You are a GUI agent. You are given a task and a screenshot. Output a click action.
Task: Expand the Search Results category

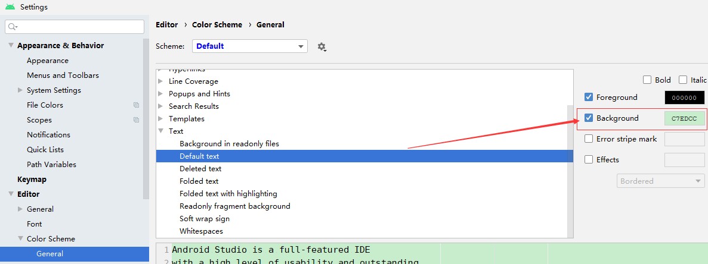click(160, 106)
